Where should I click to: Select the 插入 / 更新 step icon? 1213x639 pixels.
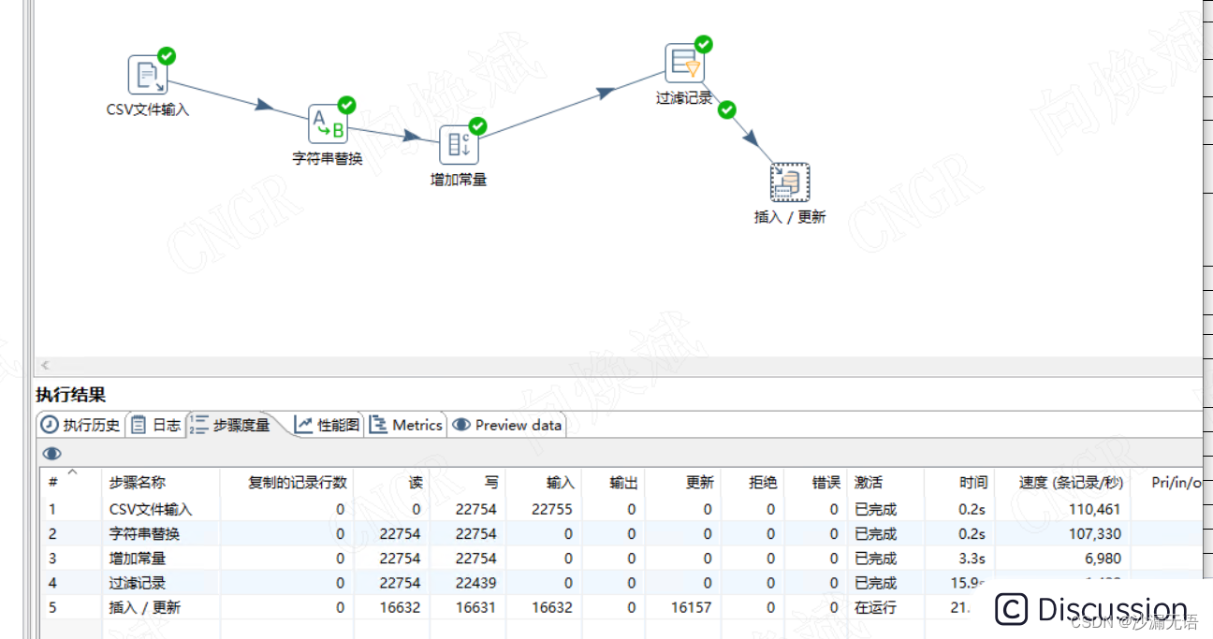point(789,182)
